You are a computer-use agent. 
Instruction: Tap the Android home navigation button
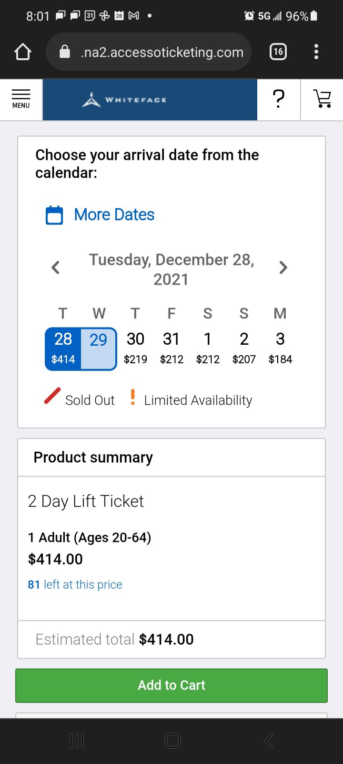[x=172, y=741]
